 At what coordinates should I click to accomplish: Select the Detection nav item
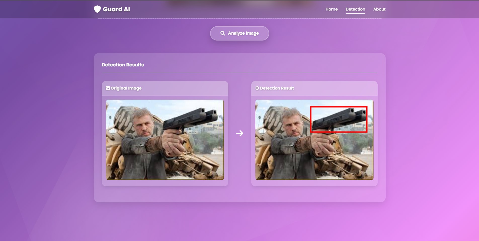[x=355, y=9]
